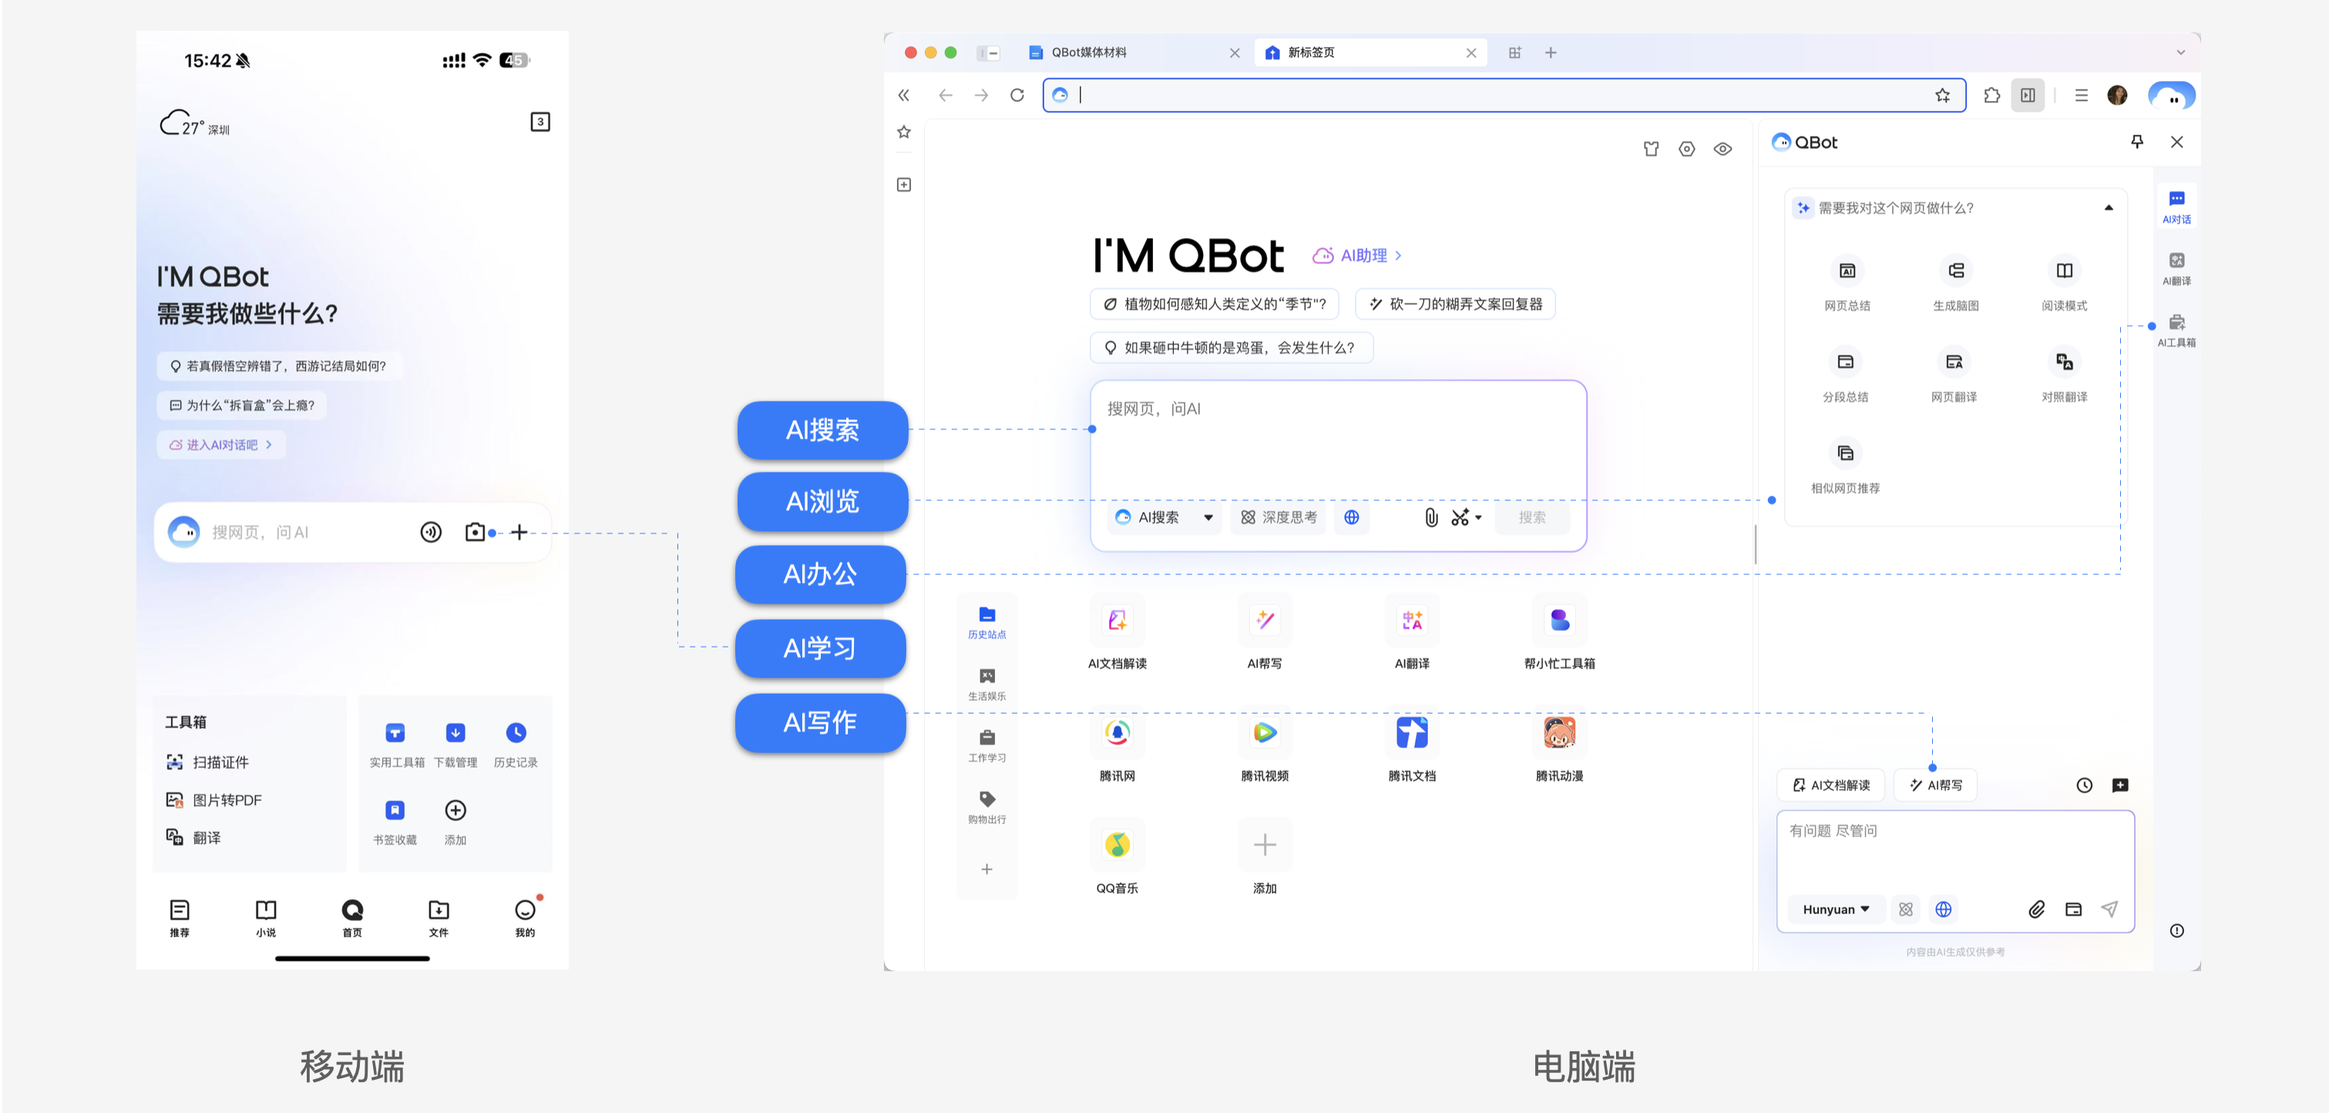The image size is (2329, 1113).
Task: Click the 搜索 button in search box
Action: (x=1531, y=517)
